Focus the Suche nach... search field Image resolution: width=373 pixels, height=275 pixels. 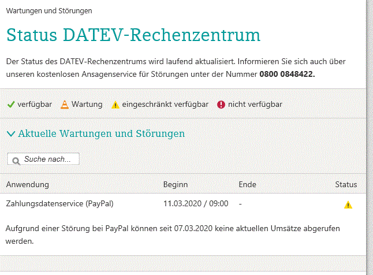click(x=43, y=159)
